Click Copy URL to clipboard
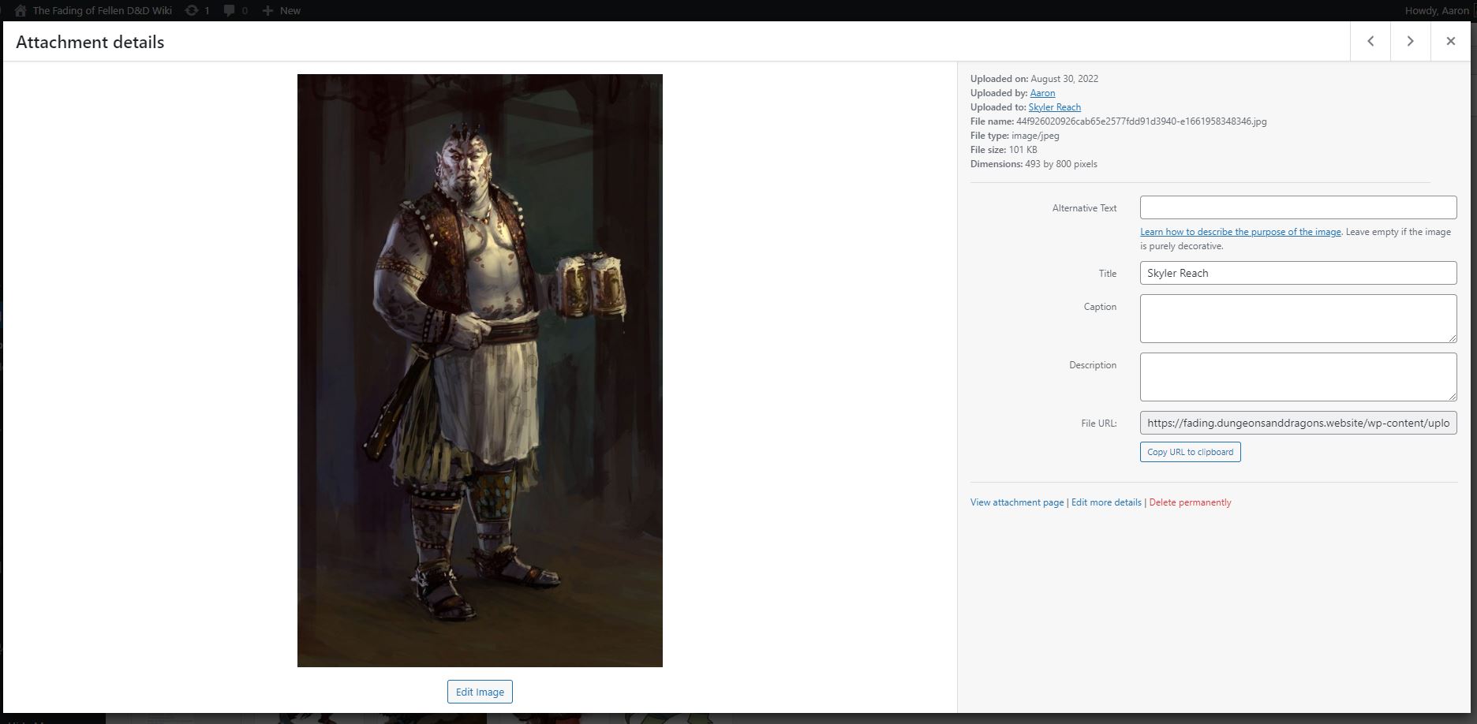Screen dimensions: 1477x724 click(x=1190, y=452)
